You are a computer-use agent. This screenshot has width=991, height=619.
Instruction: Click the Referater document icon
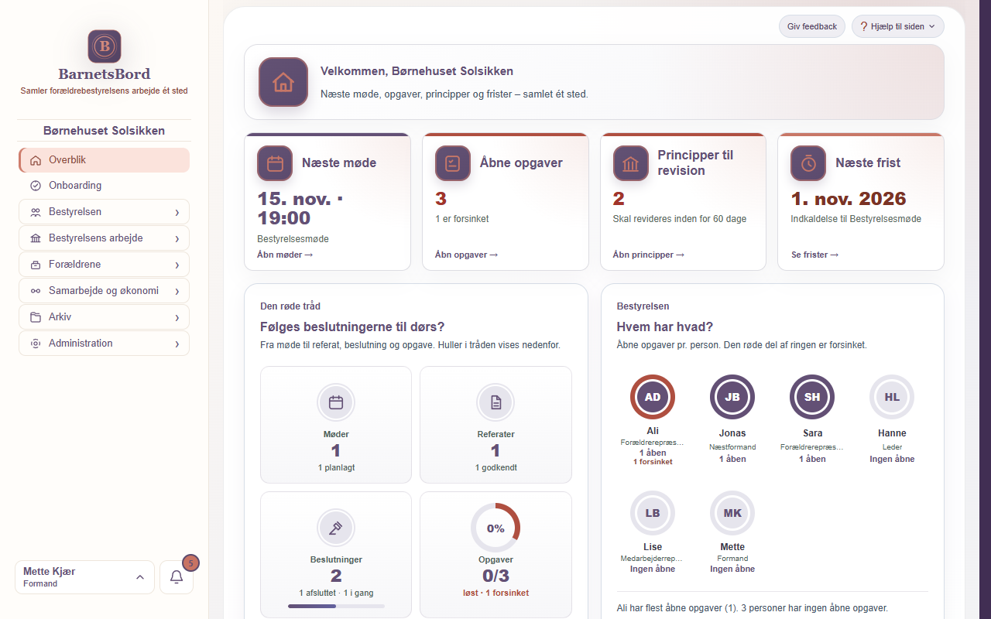[x=495, y=402]
